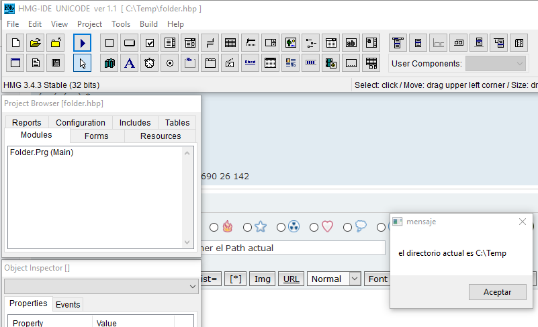
Task: Pick the Label control letter A icon
Action: pos(130,63)
